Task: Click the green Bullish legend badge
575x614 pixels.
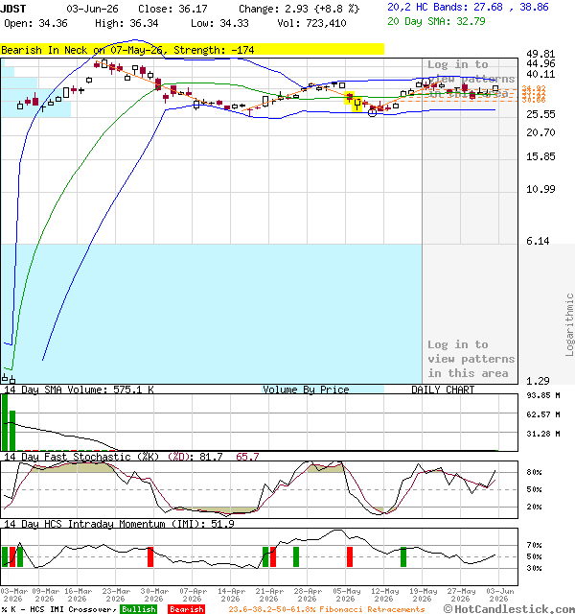Action: coord(138,609)
